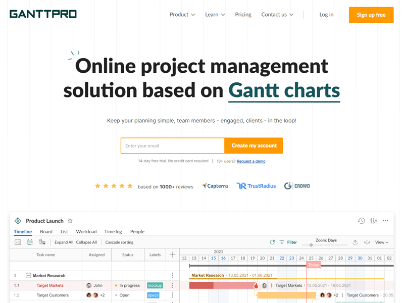Image resolution: width=404 pixels, height=303 pixels.
Task: Click the task hierarchy toolbar icon
Action: point(42,242)
